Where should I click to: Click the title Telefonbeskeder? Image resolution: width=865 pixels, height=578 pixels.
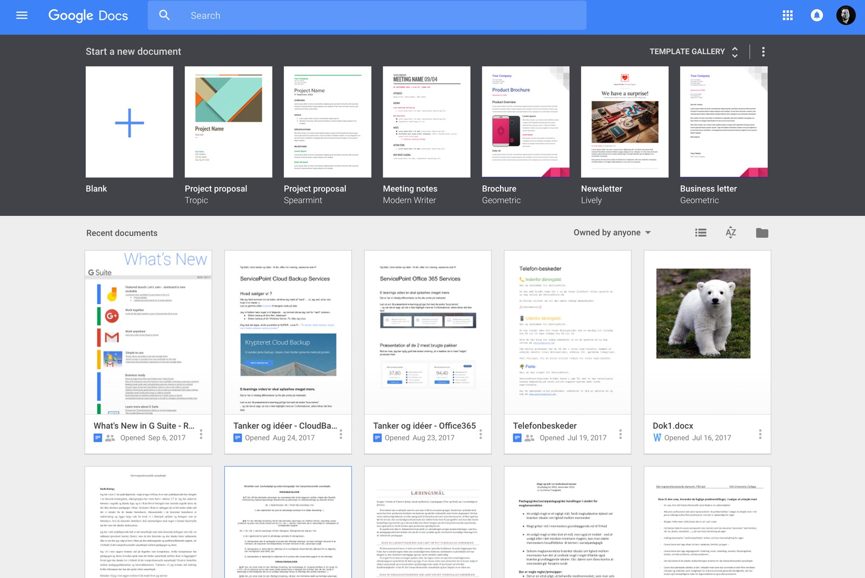coord(545,426)
